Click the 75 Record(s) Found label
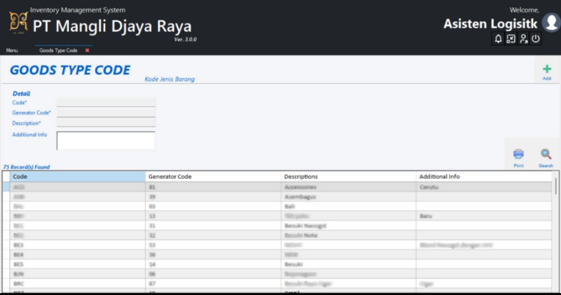The width and height of the screenshot is (561, 295). pyautogui.click(x=27, y=167)
